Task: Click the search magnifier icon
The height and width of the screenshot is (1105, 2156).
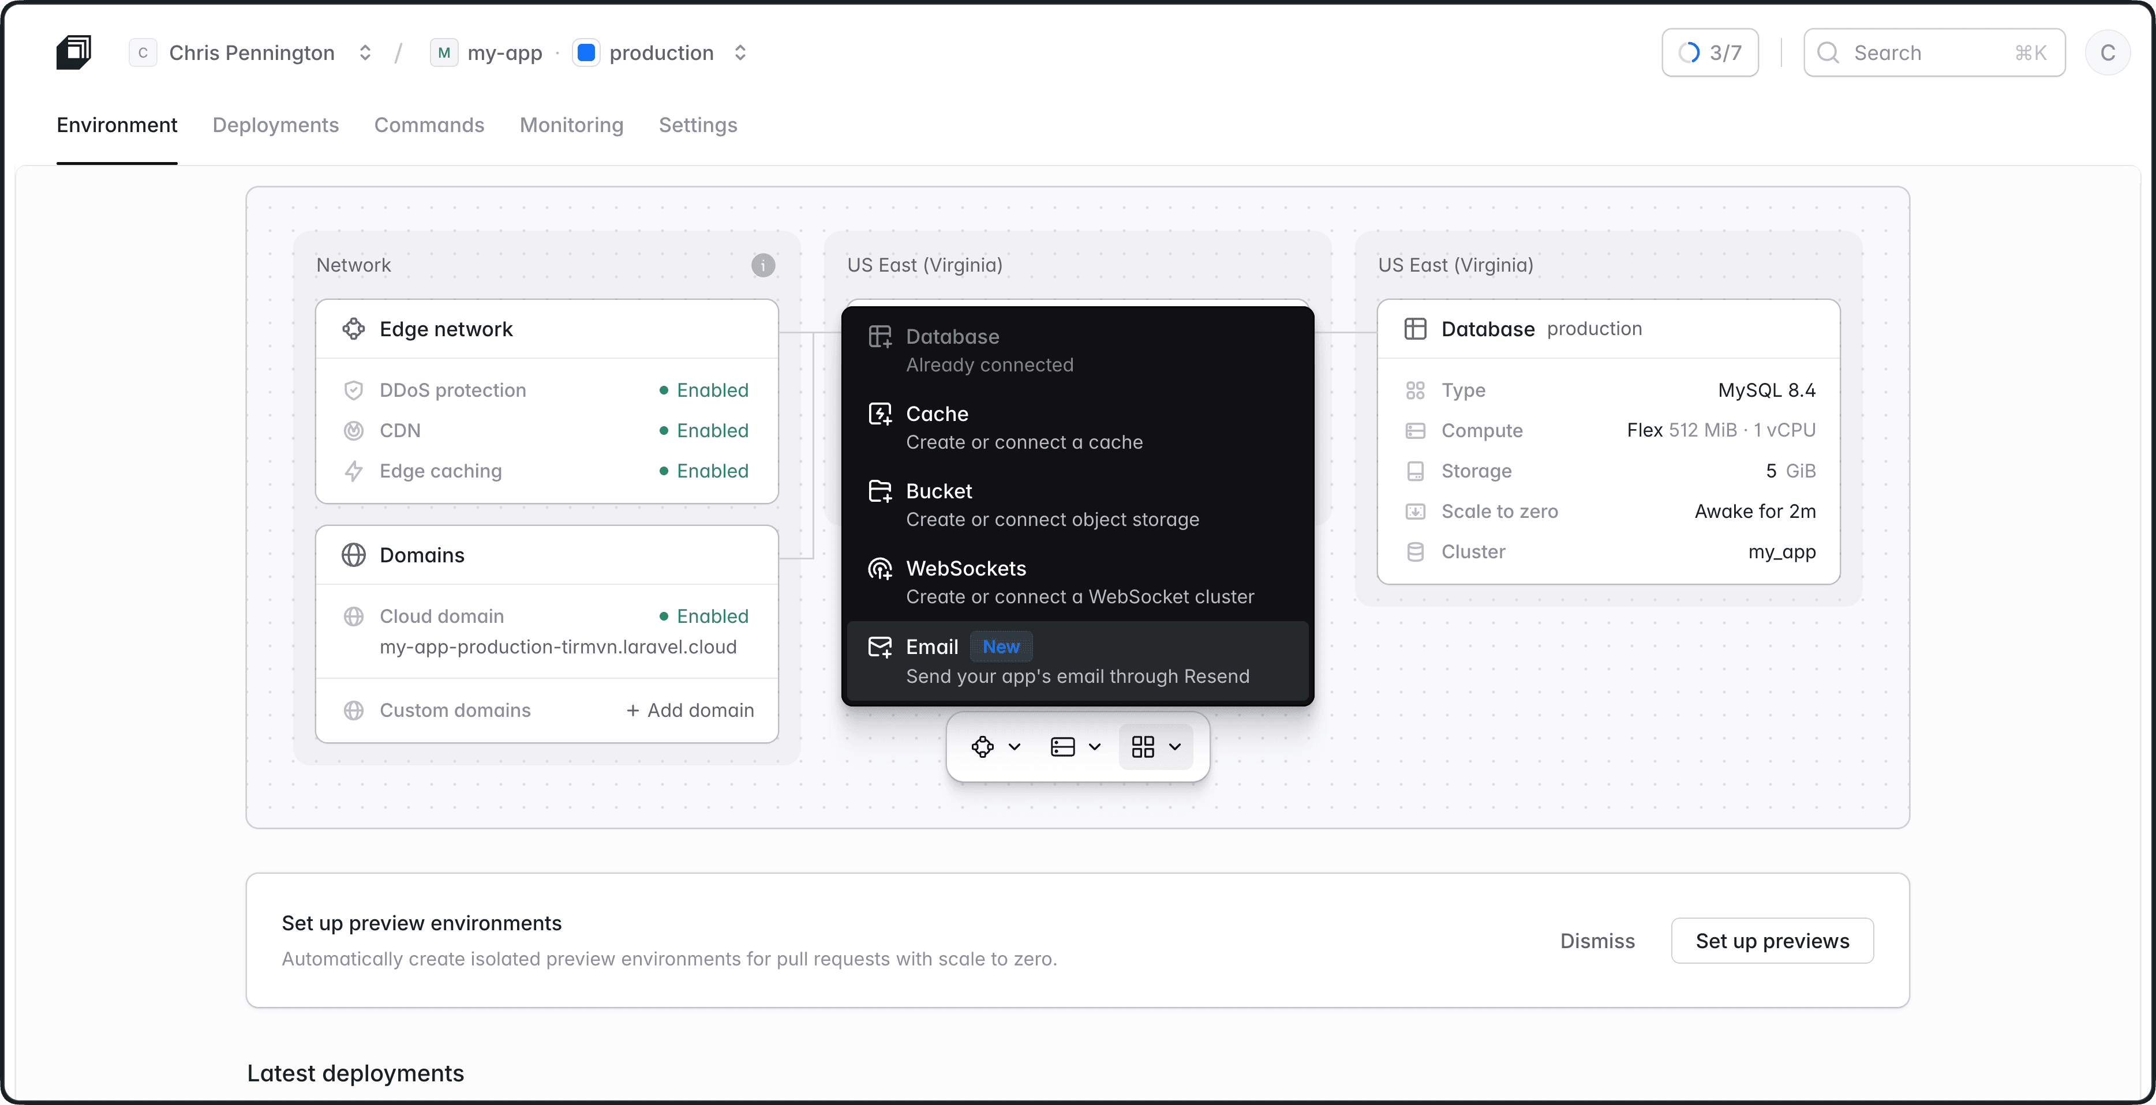Action: (1828, 52)
